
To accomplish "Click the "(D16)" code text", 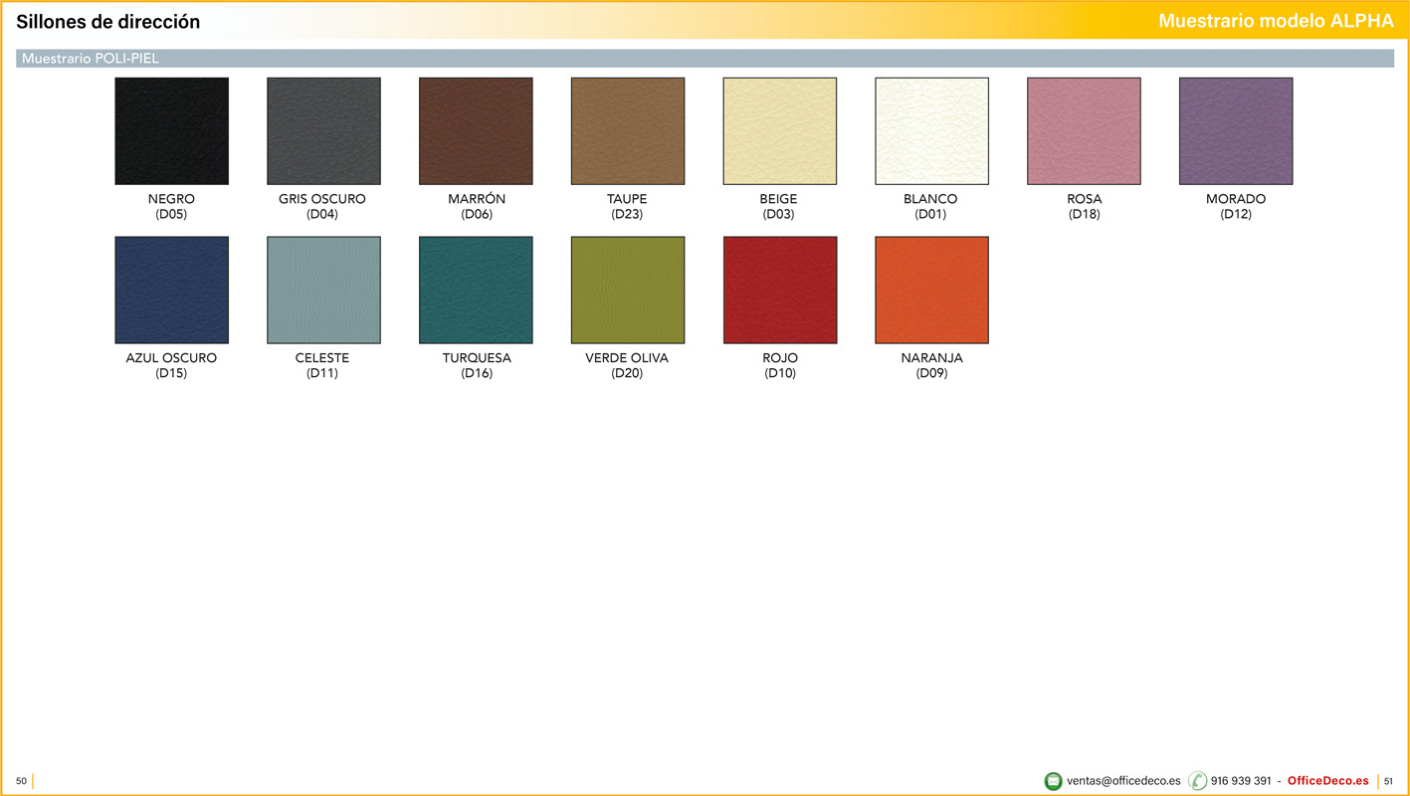I will click(477, 373).
